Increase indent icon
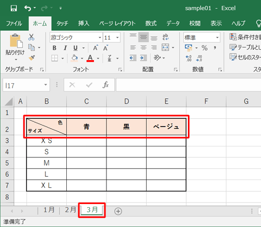 144,58
